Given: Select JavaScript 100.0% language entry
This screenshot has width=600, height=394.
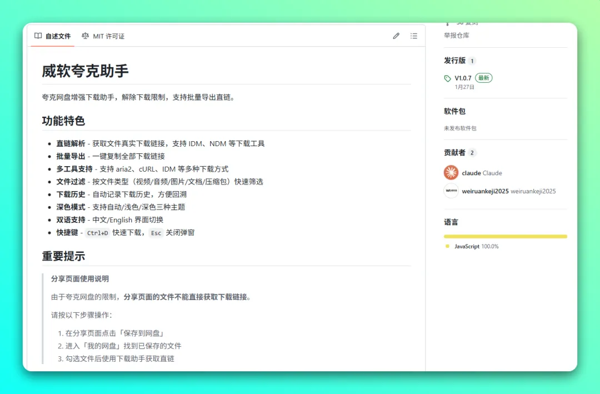Looking at the screenshot, I should coord(473,246).
